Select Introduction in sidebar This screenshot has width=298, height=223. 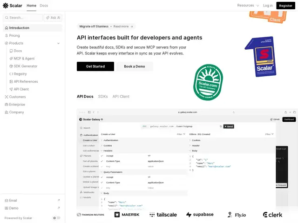33,28
